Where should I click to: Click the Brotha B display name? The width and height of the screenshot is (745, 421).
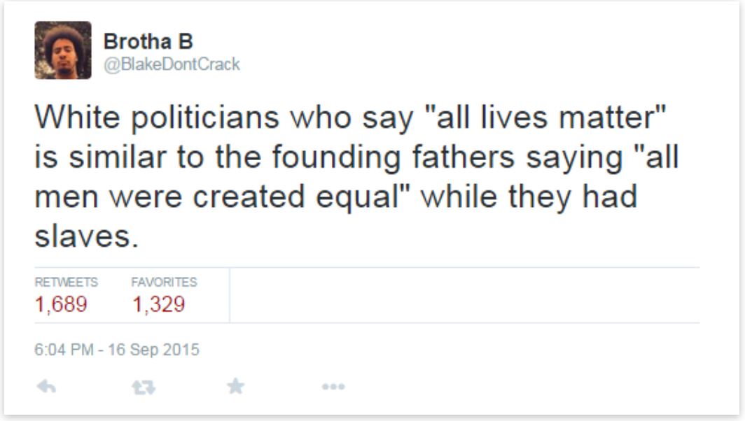[148, 42]
